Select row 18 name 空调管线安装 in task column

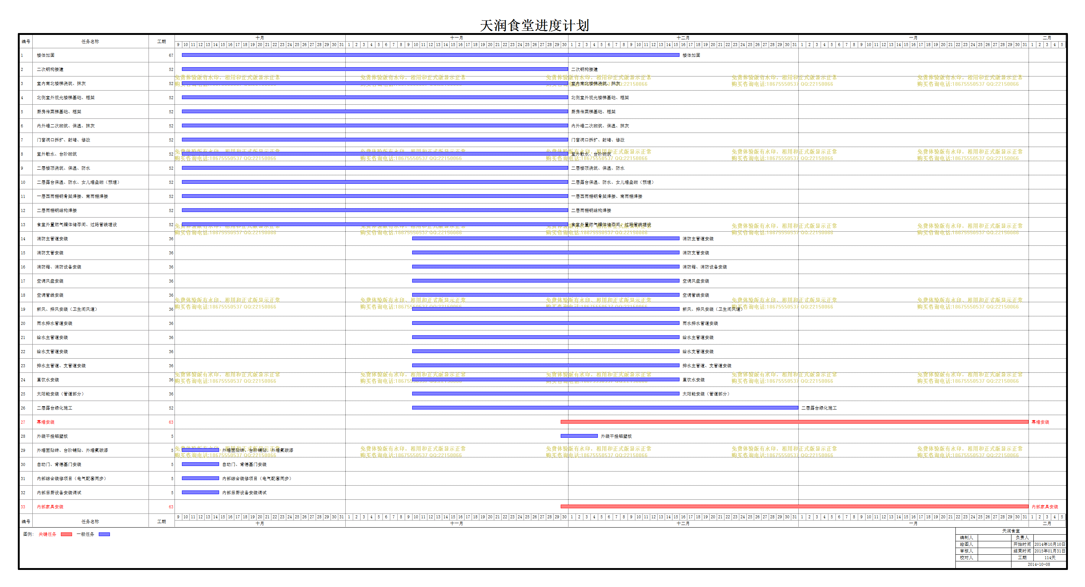tap(50, 295)
